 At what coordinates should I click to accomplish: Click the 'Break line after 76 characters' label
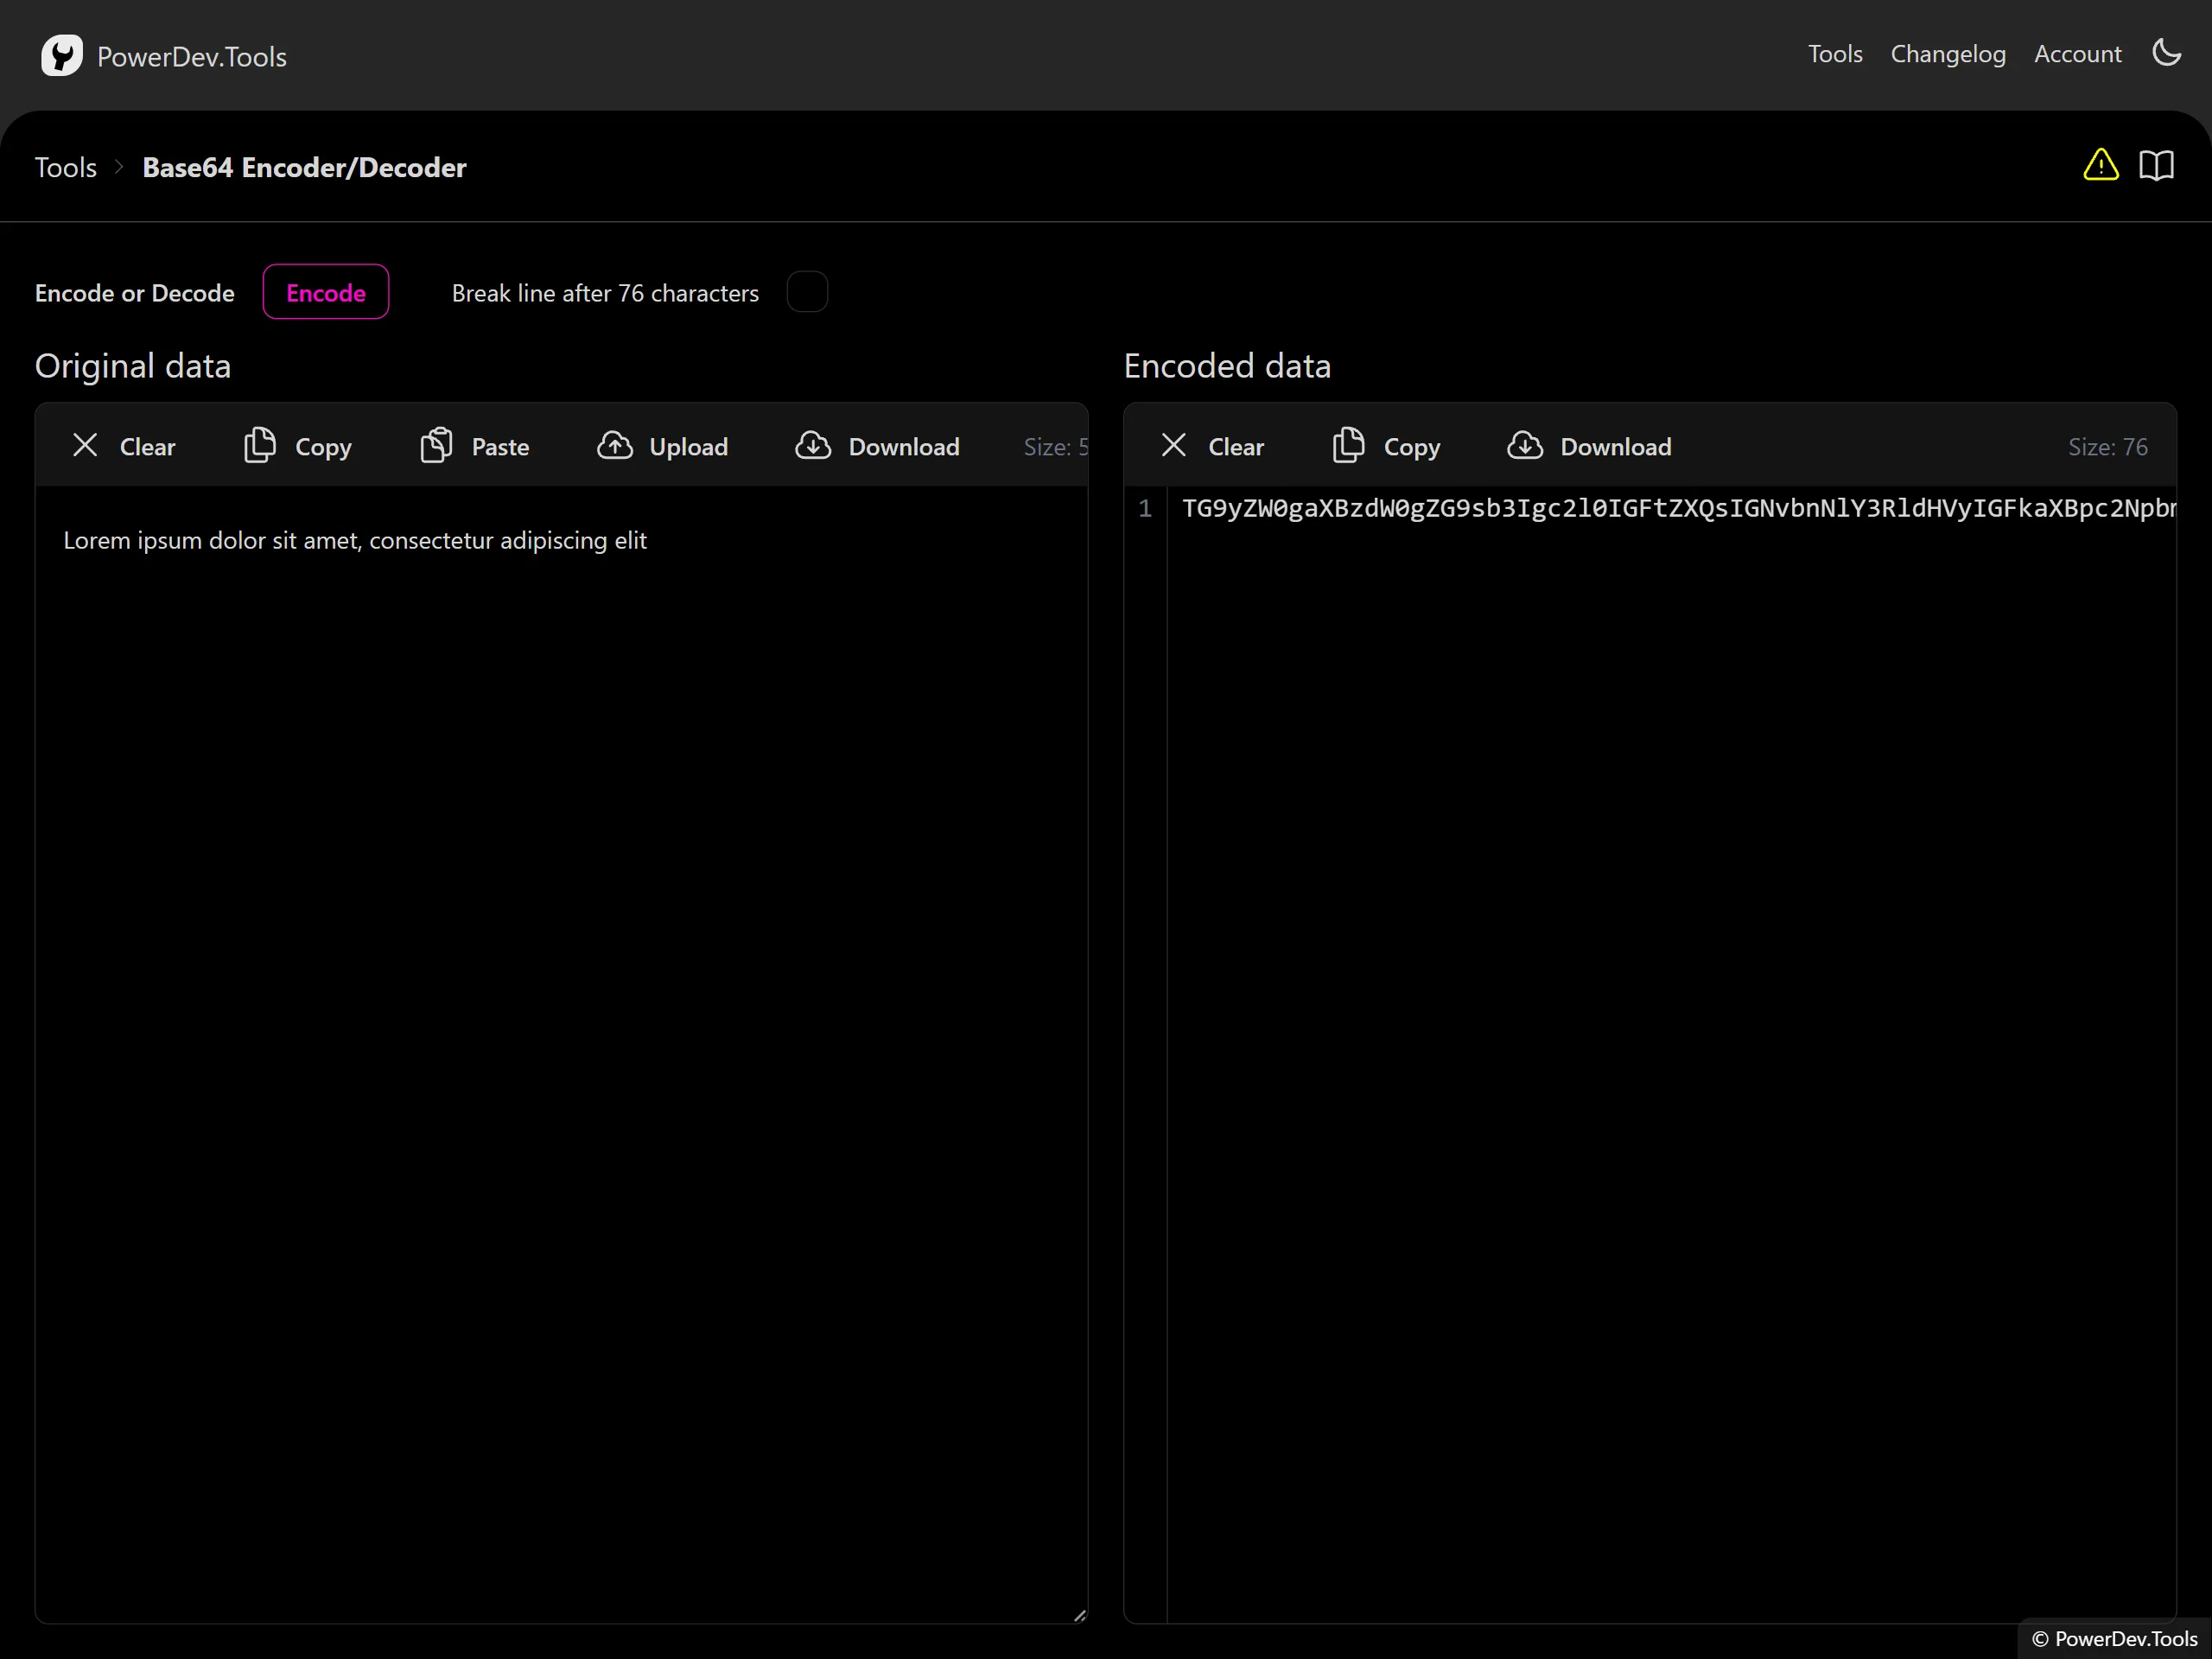605,293
